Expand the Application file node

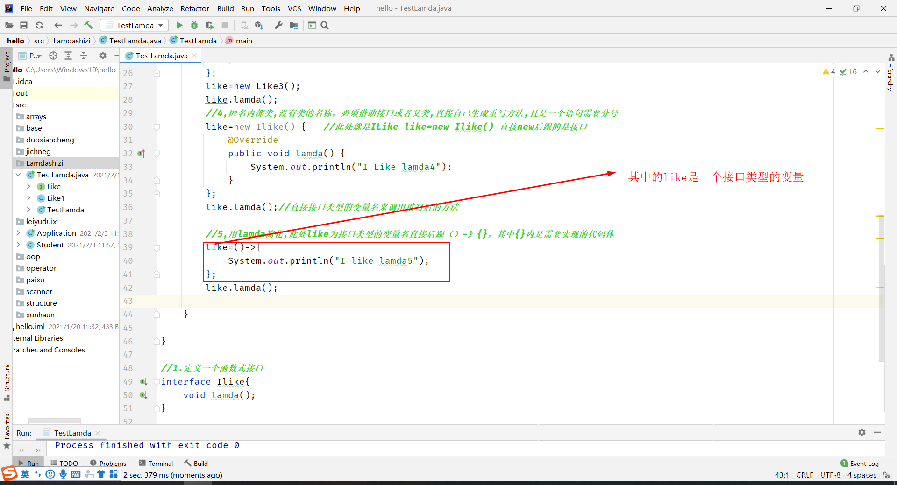pyautogui.click(x=18, y=233)
